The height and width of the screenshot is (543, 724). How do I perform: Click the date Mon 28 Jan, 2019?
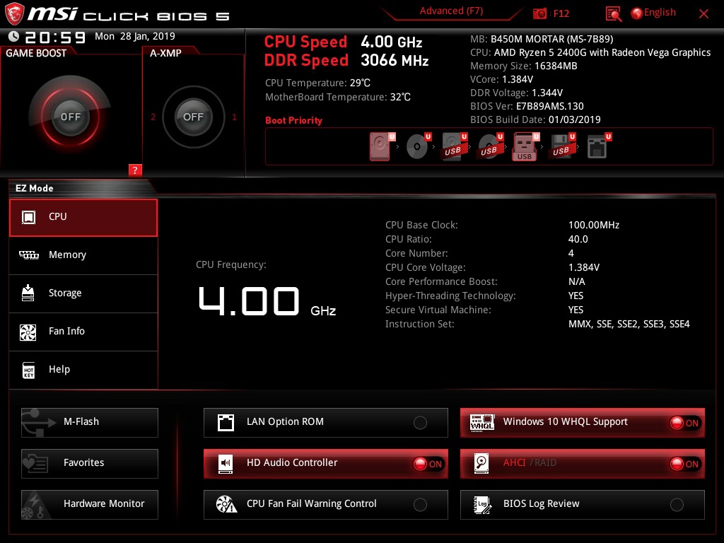point(135,36)
